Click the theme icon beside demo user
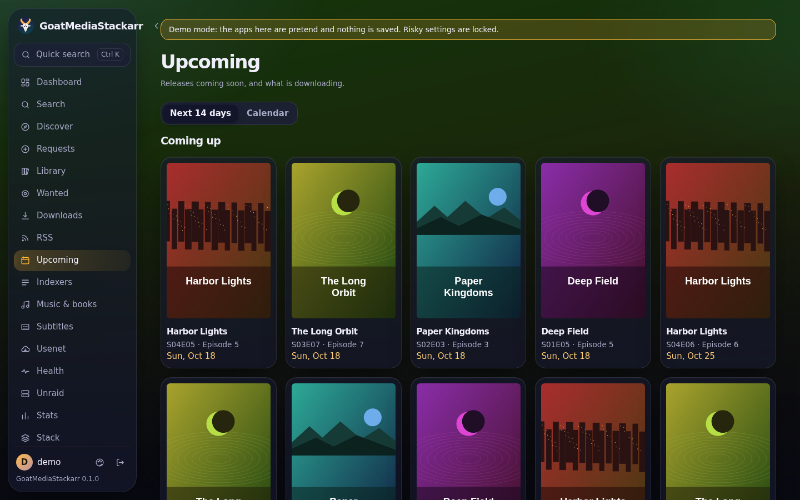 [100, 462]
